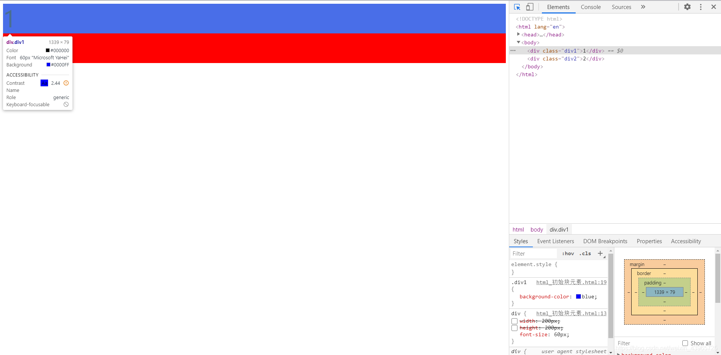Click body in the breadcrumb bar

(537, 230)
